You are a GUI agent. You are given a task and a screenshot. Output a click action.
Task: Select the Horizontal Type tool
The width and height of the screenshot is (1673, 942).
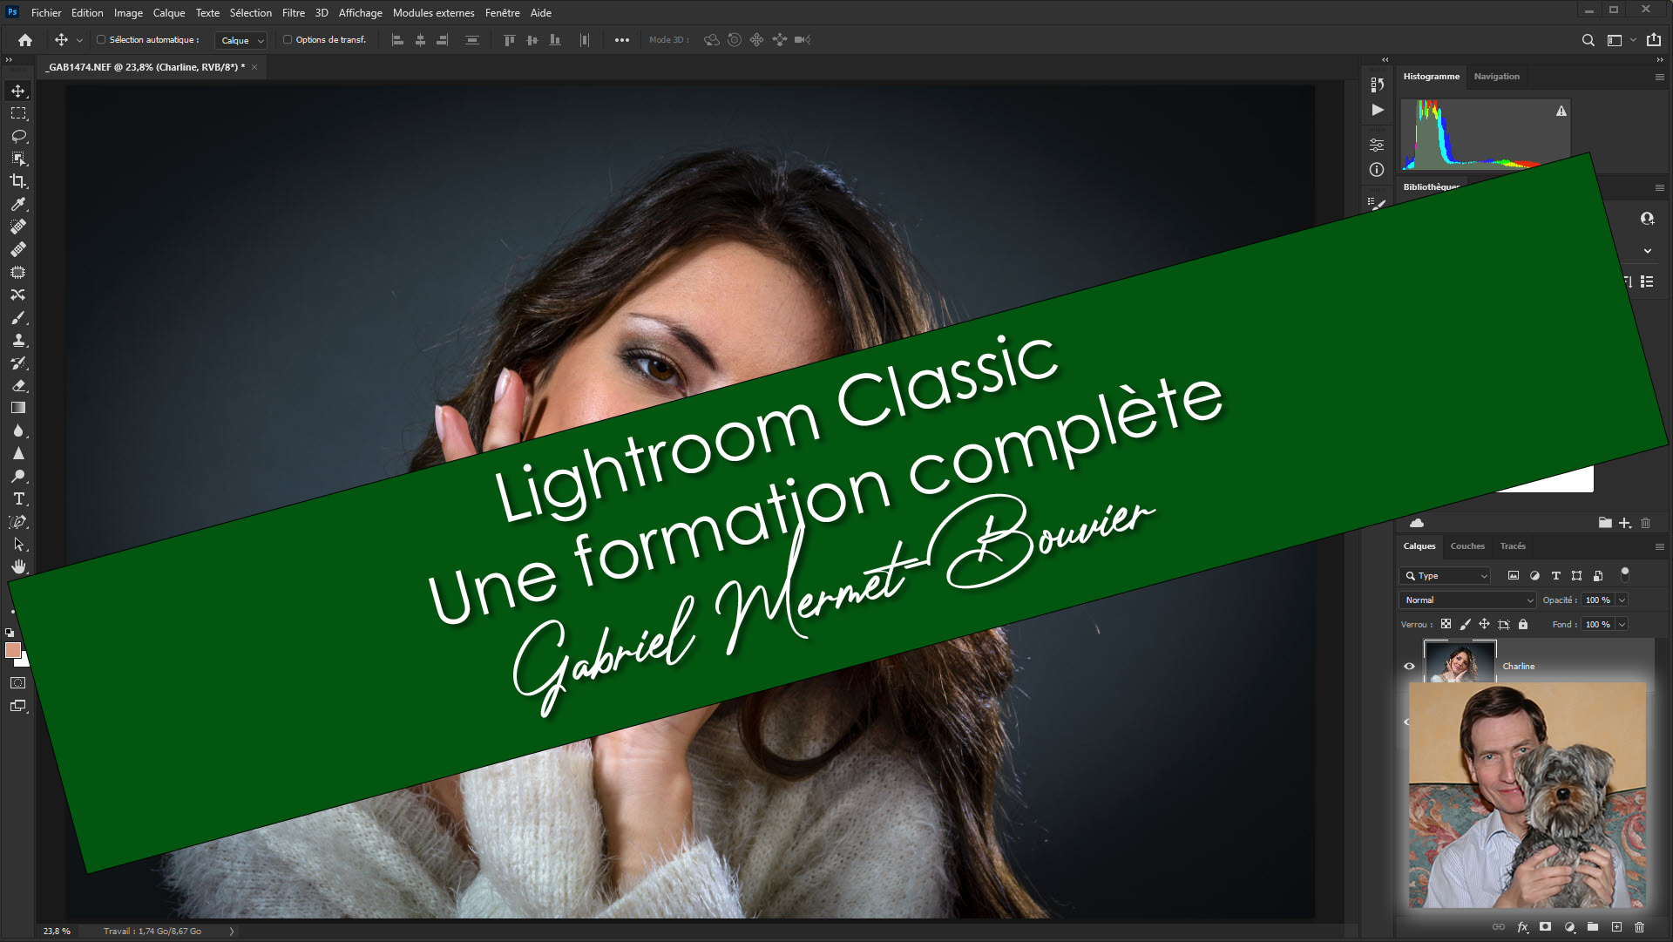click(x=17, y=499)
